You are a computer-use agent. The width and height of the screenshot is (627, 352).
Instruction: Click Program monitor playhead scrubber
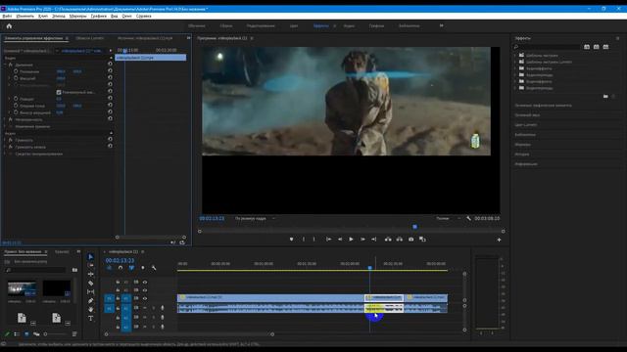(x=414, y=227)
